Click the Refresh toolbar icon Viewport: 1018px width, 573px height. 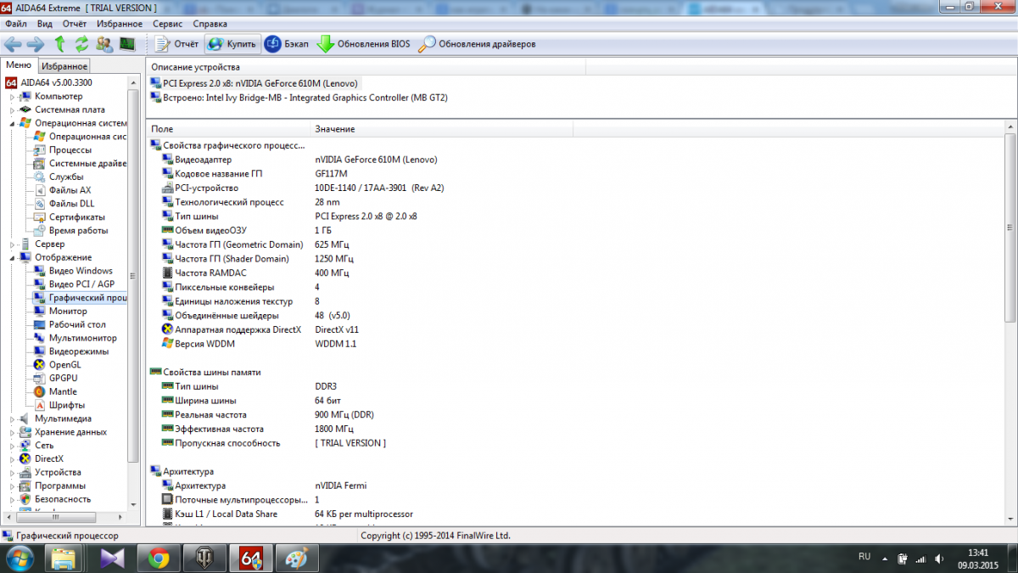[x=82, y=43]
